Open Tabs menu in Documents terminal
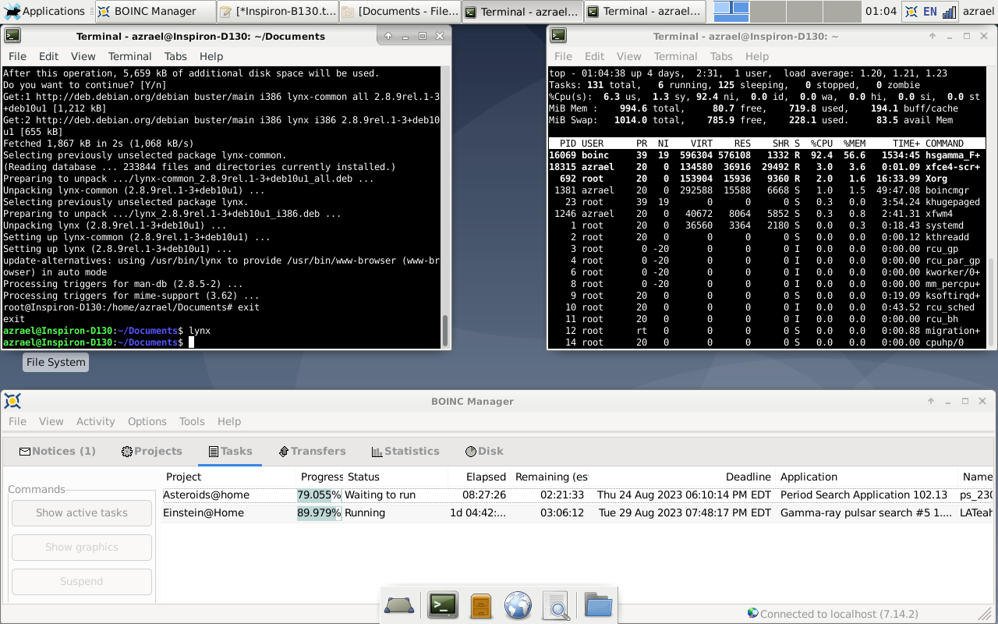 click(175, 56)
